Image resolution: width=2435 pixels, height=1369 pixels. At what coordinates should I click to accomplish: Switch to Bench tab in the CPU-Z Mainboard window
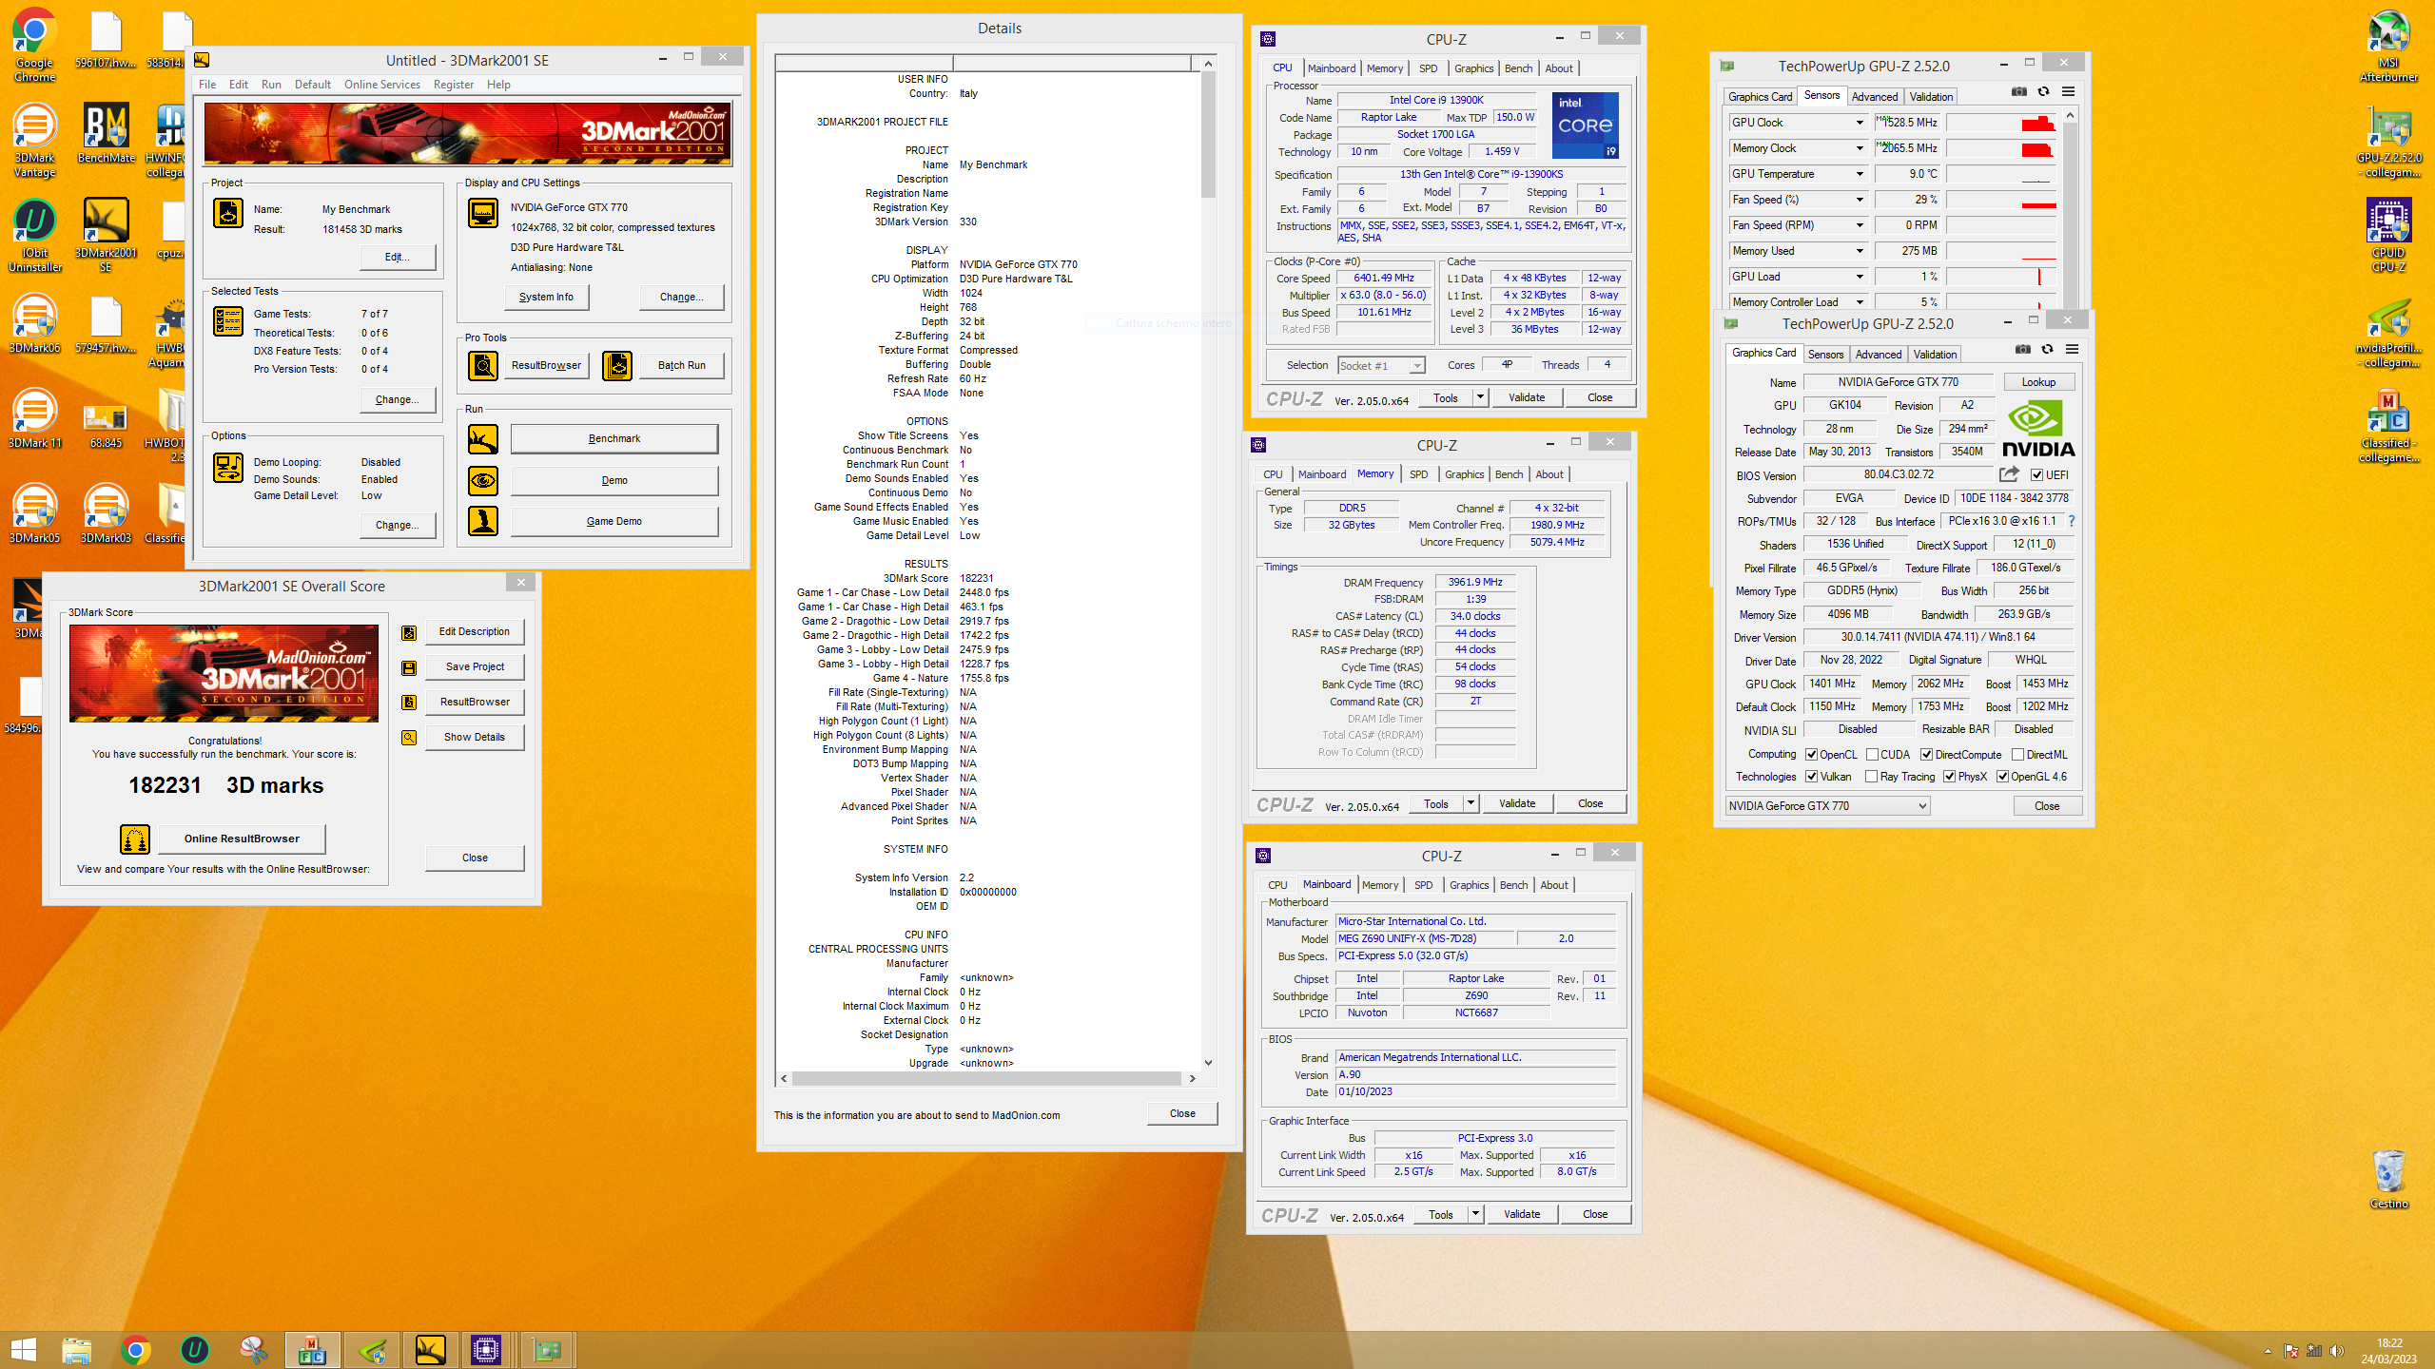tap(1513, 885)
